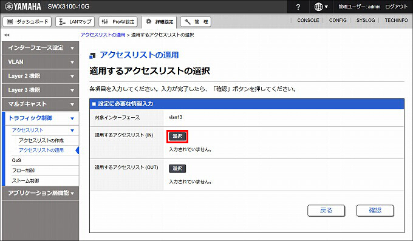Expand the Layer 3 機能 menu

pos(40,90)
